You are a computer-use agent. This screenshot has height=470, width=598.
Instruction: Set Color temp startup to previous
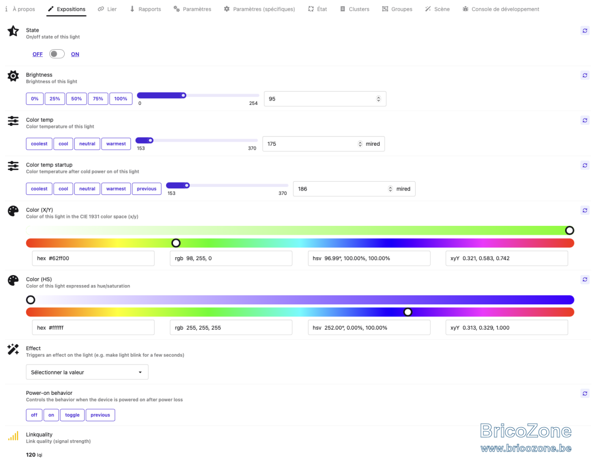[147, 188]
